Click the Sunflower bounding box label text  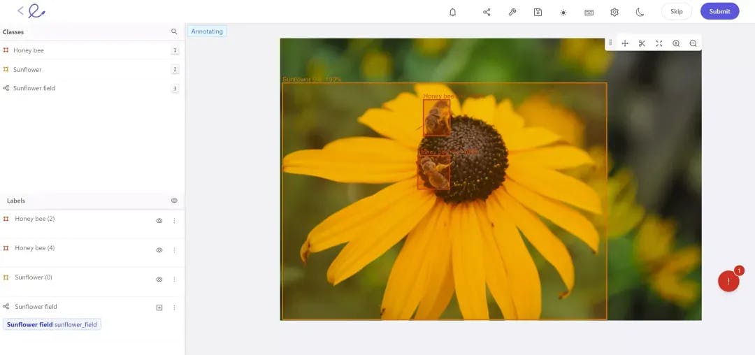[x=312, y=80]
